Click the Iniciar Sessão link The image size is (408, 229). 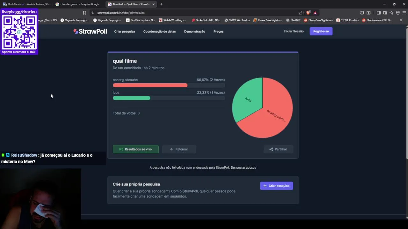point(294,31)
